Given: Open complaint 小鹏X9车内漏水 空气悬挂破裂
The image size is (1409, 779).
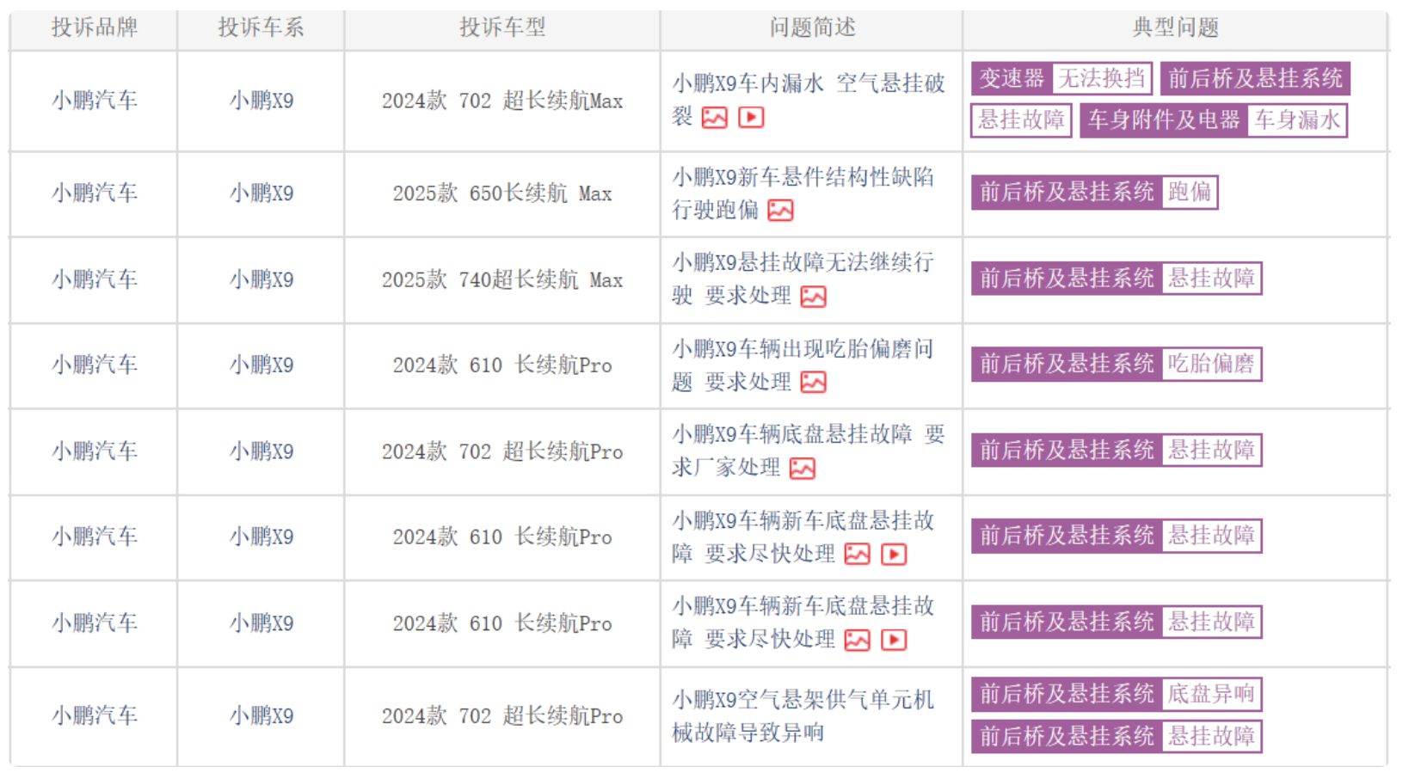Looking at the screenshot, I should pyautogui.click(x=808, y=100).
